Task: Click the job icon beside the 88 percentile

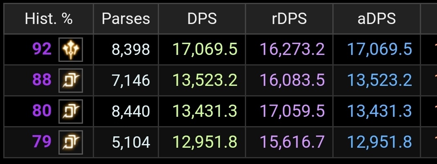Action: 71,81
